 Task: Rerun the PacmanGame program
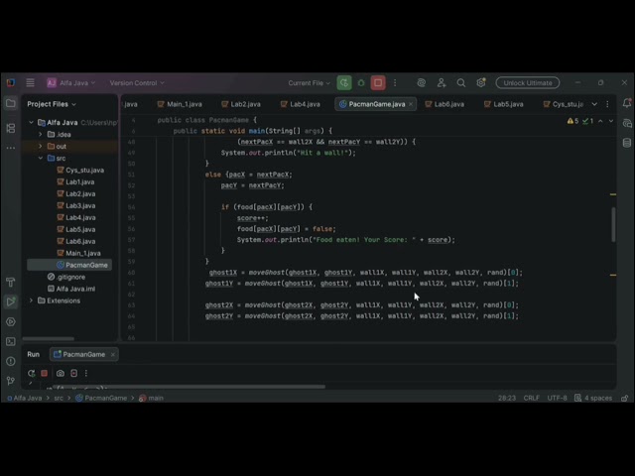tap(344, 83)
